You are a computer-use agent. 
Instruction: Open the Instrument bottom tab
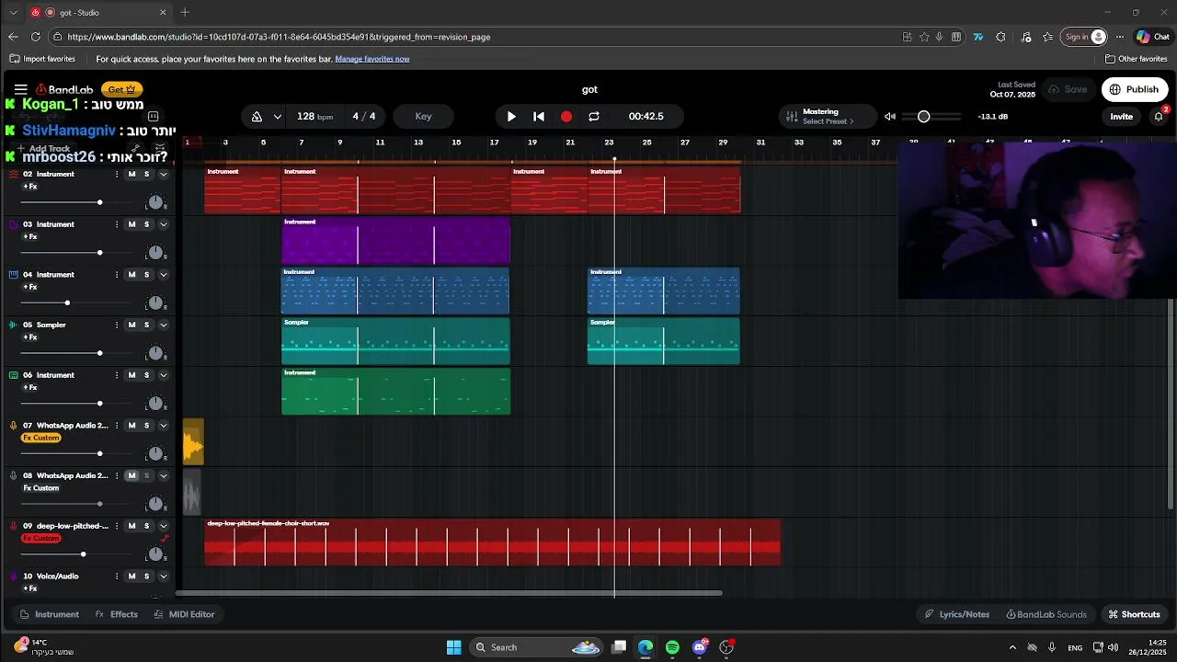point(50,614)
